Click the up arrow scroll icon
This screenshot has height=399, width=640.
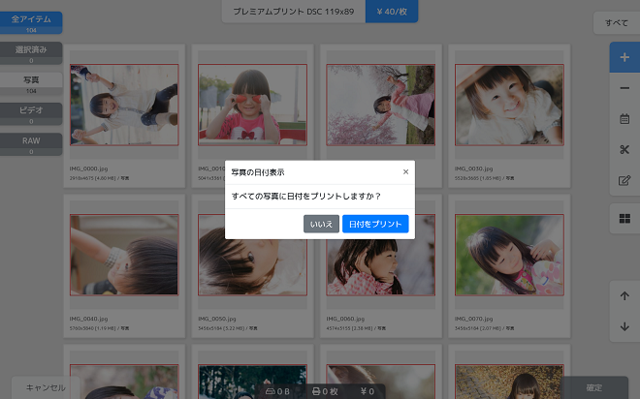pyautogui.click(x=624, y=295)
